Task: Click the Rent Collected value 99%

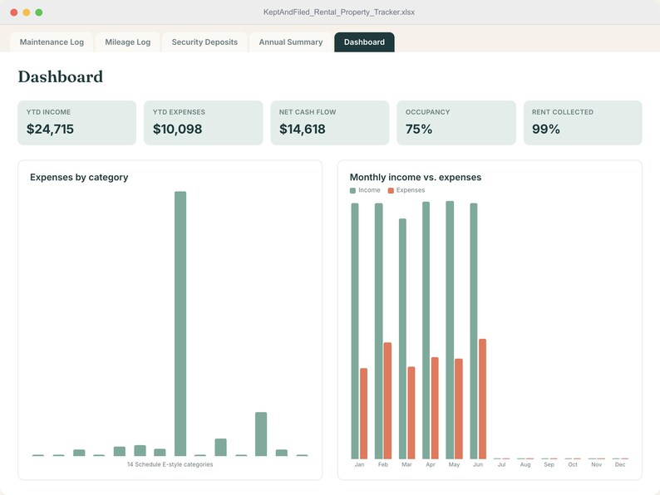Action: coord(546,129)
